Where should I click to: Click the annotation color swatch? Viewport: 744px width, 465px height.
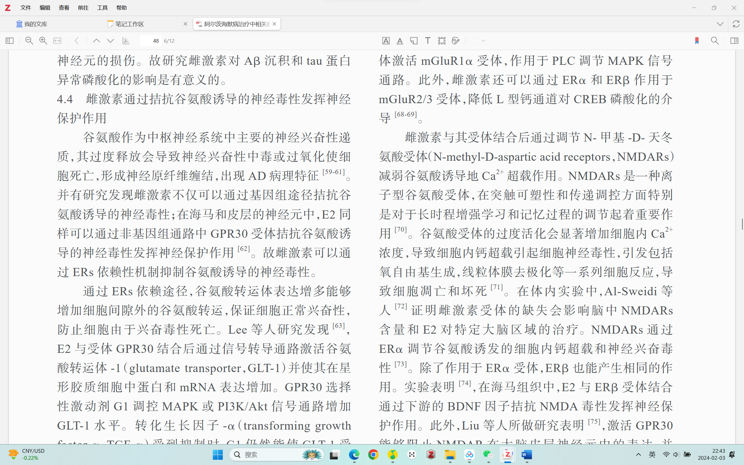[475, 41]
